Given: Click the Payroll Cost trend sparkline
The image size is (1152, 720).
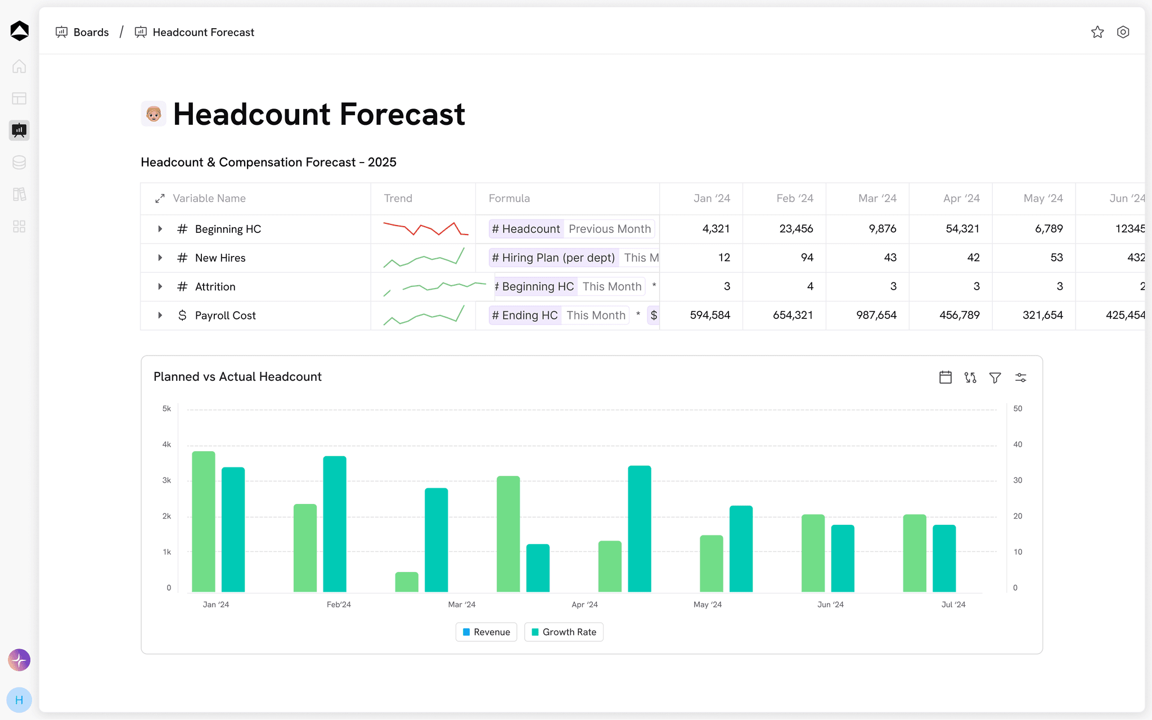Looking at the screenshot, I should tap(424, 315).
